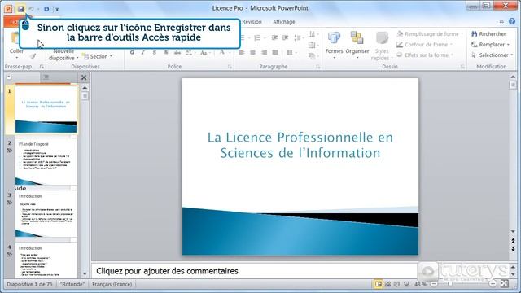Click the fit slide to window icon
The image size is (521, 293).
(505, 284)
